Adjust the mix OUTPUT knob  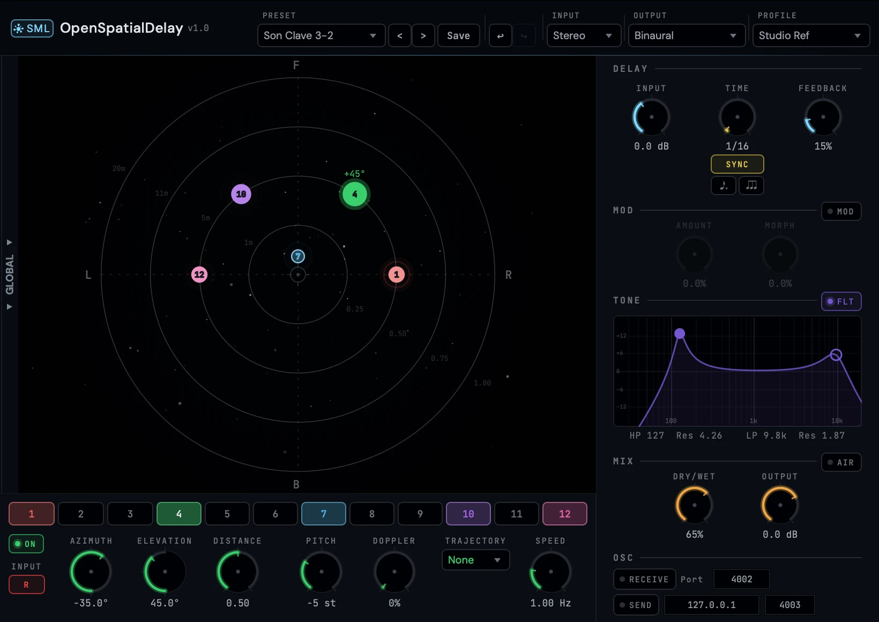click(780, 505)
